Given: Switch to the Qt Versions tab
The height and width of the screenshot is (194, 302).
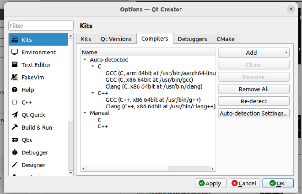Looking at the screenshot, I should click(116, 39).
